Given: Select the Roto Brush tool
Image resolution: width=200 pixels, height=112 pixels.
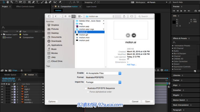Looking at the screenshot, I should pos(55,2).
